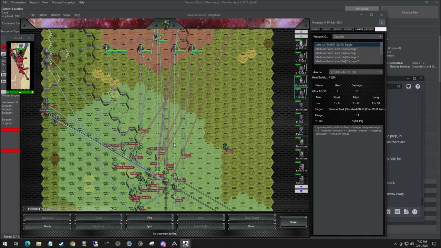Image resolution: width=441 pixels, height=248 pixels.
Task: Switch to the General tab in unit display
Action: click(316, 29)
